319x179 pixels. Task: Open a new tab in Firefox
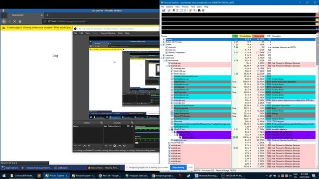[47, 15]
